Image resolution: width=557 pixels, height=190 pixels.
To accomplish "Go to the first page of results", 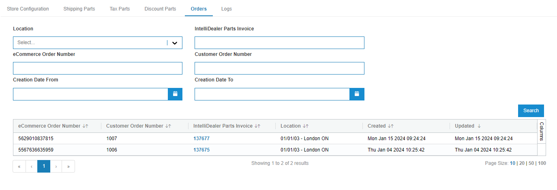I will 19,166.
